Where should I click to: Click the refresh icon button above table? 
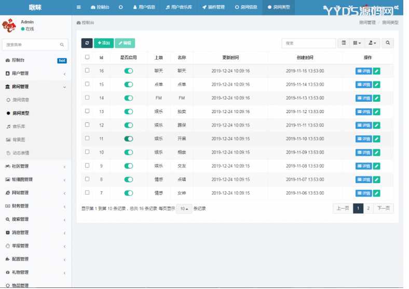click(x=87, y=43)
